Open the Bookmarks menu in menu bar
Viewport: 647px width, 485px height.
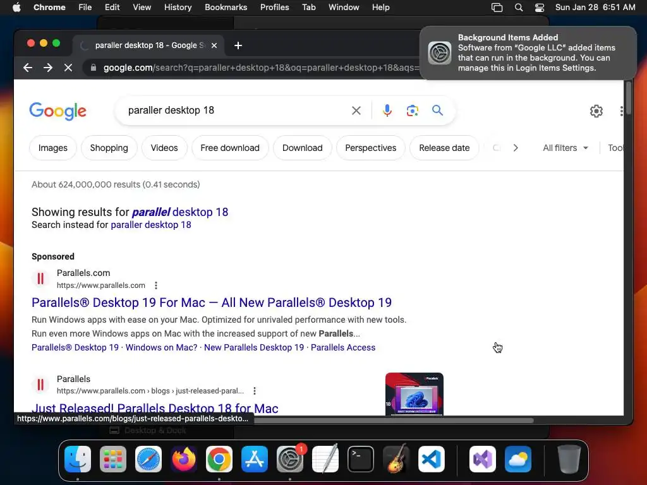[226, 8]
